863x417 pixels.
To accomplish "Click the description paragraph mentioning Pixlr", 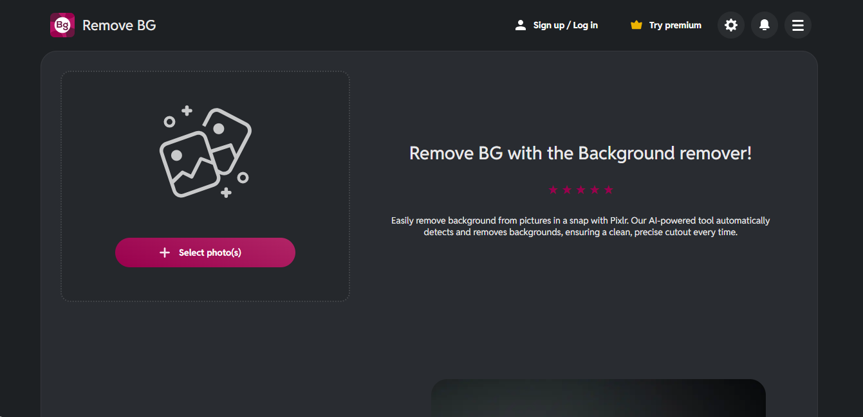I will tap(580, 226).
